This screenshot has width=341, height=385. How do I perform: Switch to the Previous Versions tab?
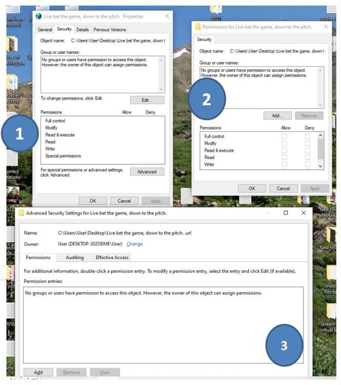tap(109, 30)
